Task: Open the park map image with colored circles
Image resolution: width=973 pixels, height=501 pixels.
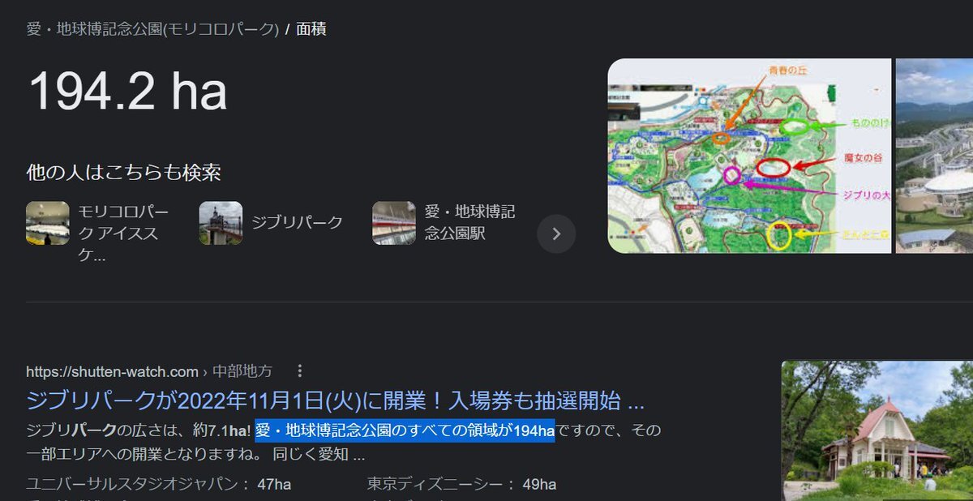Action: pos(749,156)
